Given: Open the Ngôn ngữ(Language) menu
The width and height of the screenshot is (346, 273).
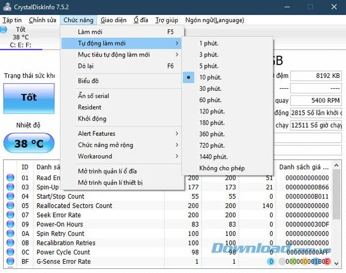Looking at the screenshot, I should pyautogui.click(x=215, y=20).
